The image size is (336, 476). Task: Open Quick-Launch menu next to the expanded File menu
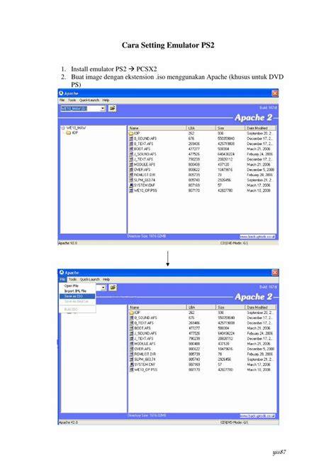(90, 279)
